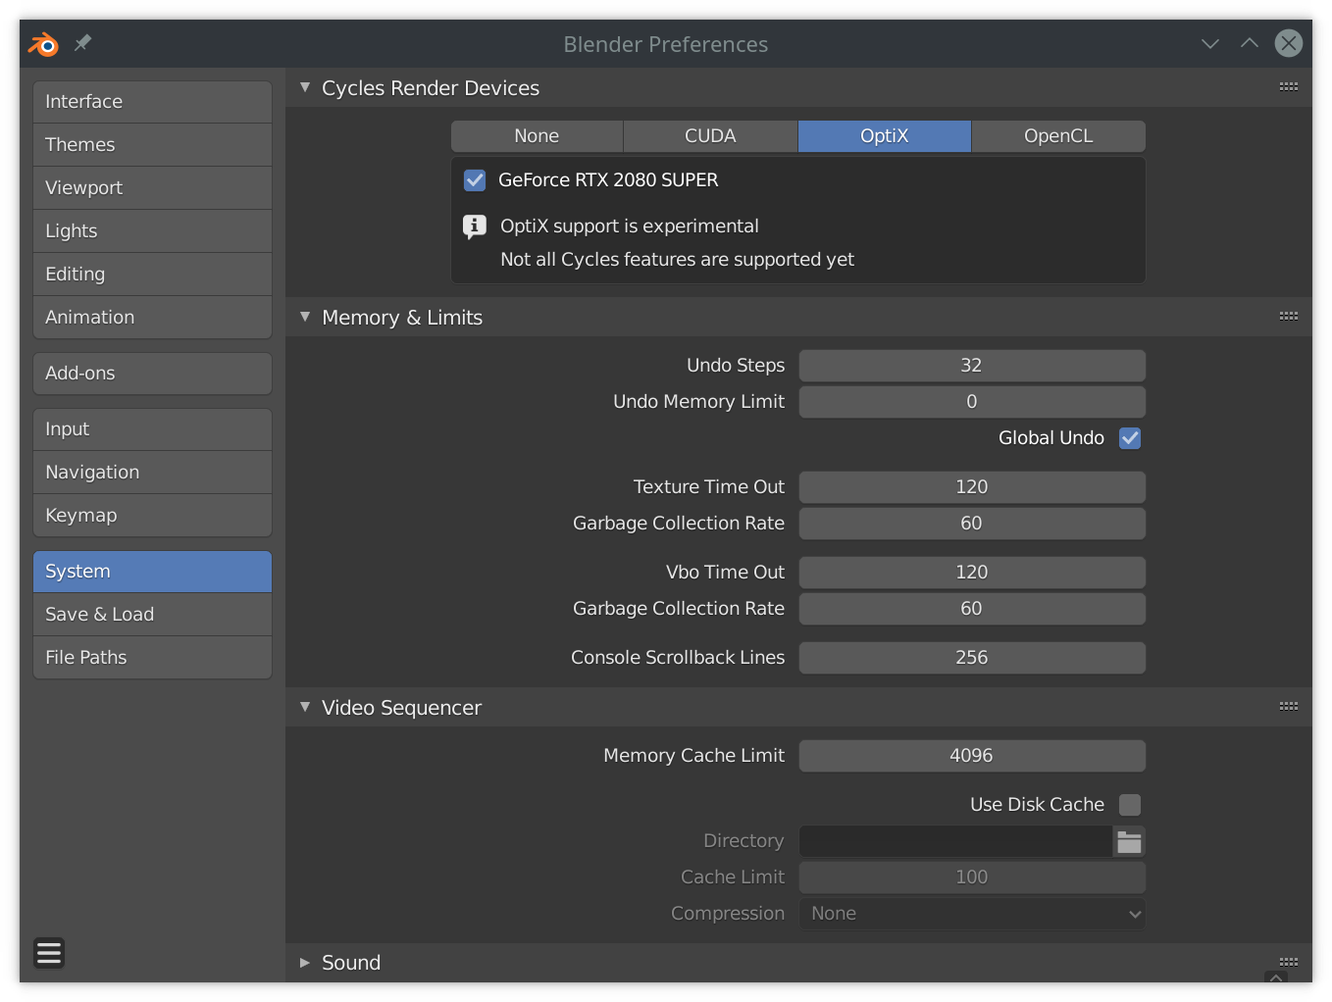Grab the Sound panel grip handle
The width and height of the screenshot is (1332, 1002).
pyautogui.click(x=1289, y=962)
